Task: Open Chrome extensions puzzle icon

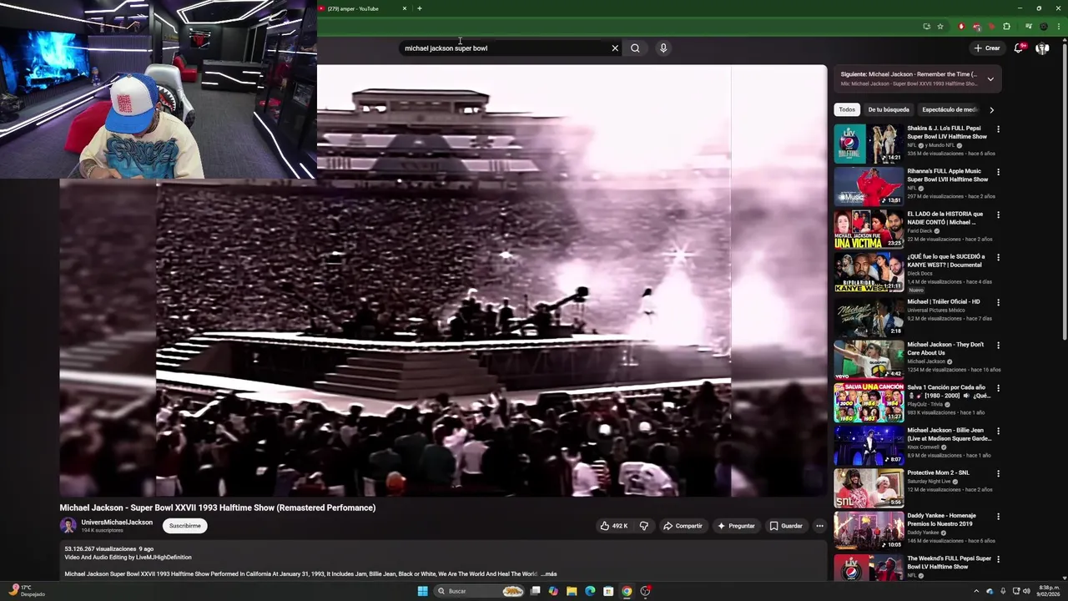Action: point(1006,27)
